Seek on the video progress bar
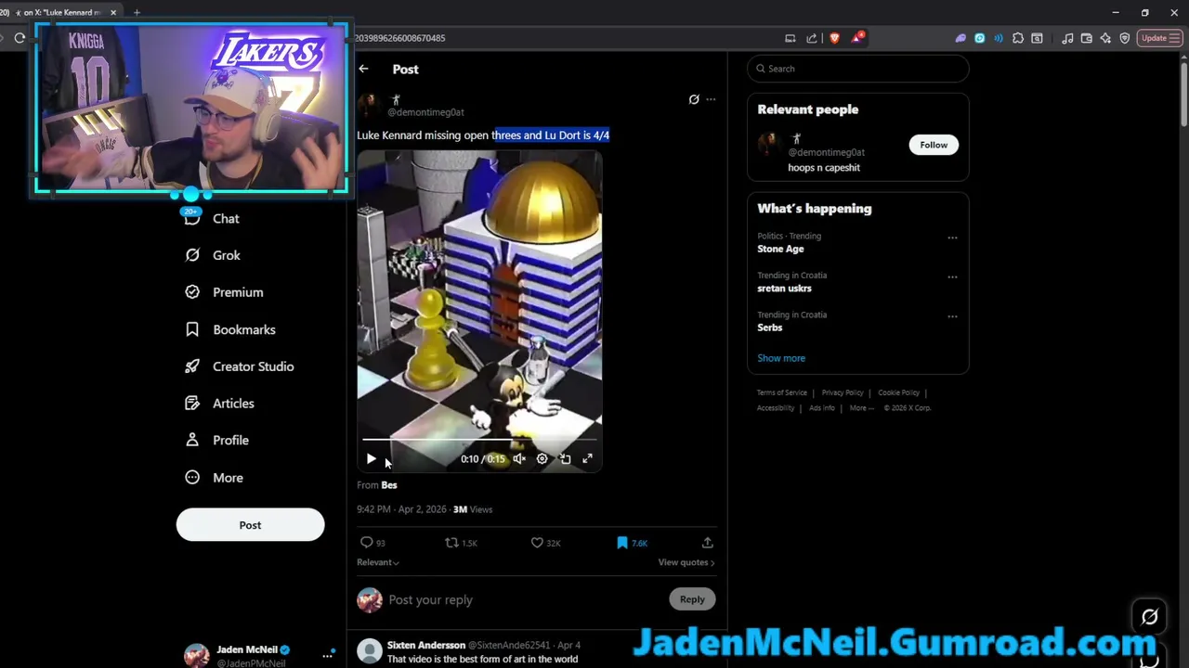Viewport: 1189px width, 668px height. [478, 439]
